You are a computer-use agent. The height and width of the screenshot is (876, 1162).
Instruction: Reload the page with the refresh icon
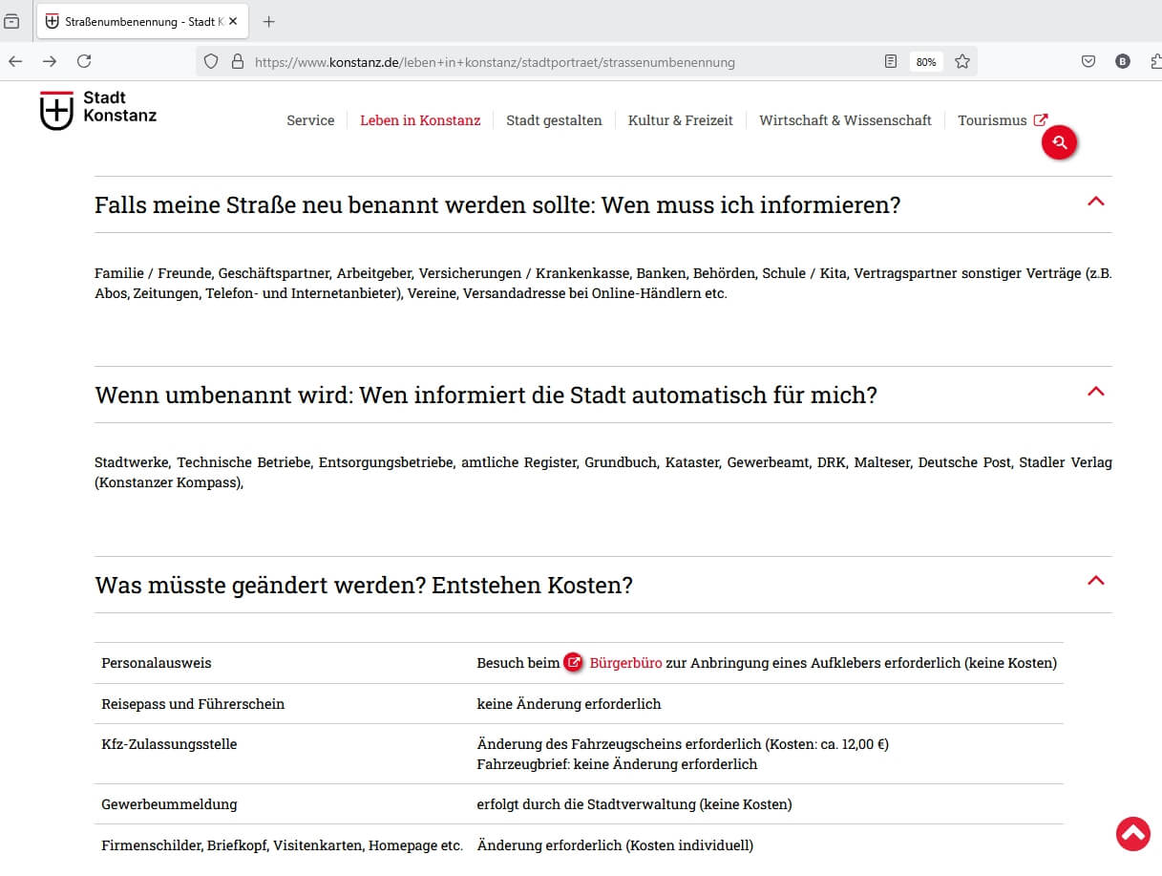[x=84, y=61]
